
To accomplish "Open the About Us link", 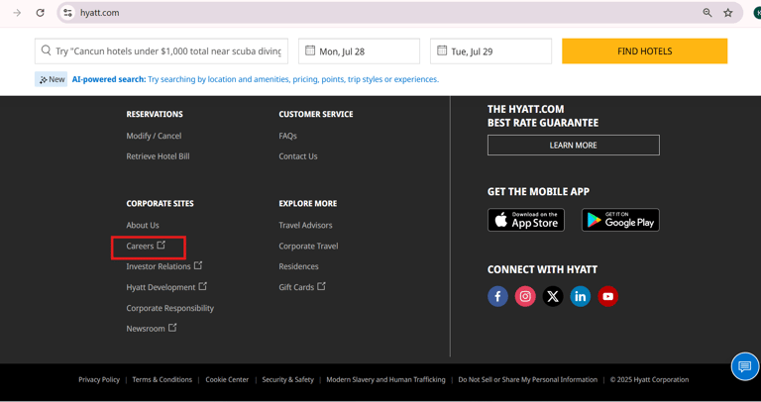I will click(x=143, y=225).
